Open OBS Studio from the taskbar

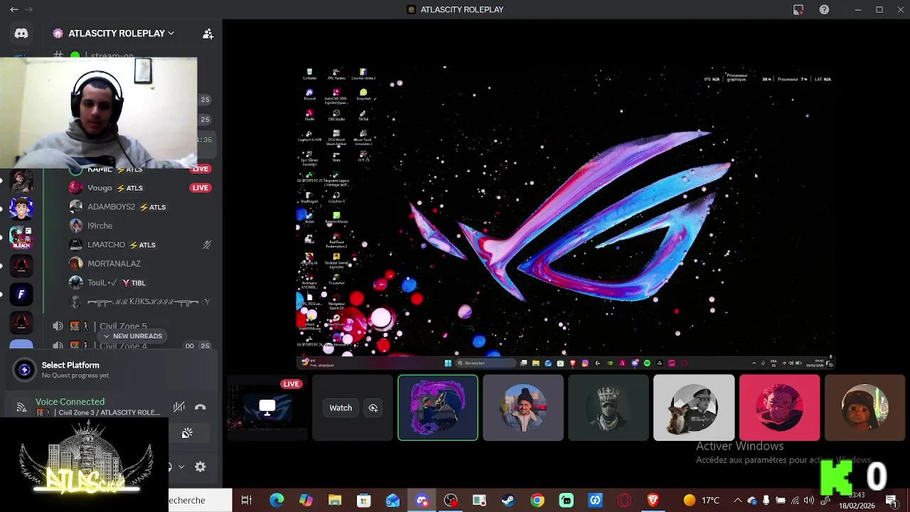[x=451, y=500]
